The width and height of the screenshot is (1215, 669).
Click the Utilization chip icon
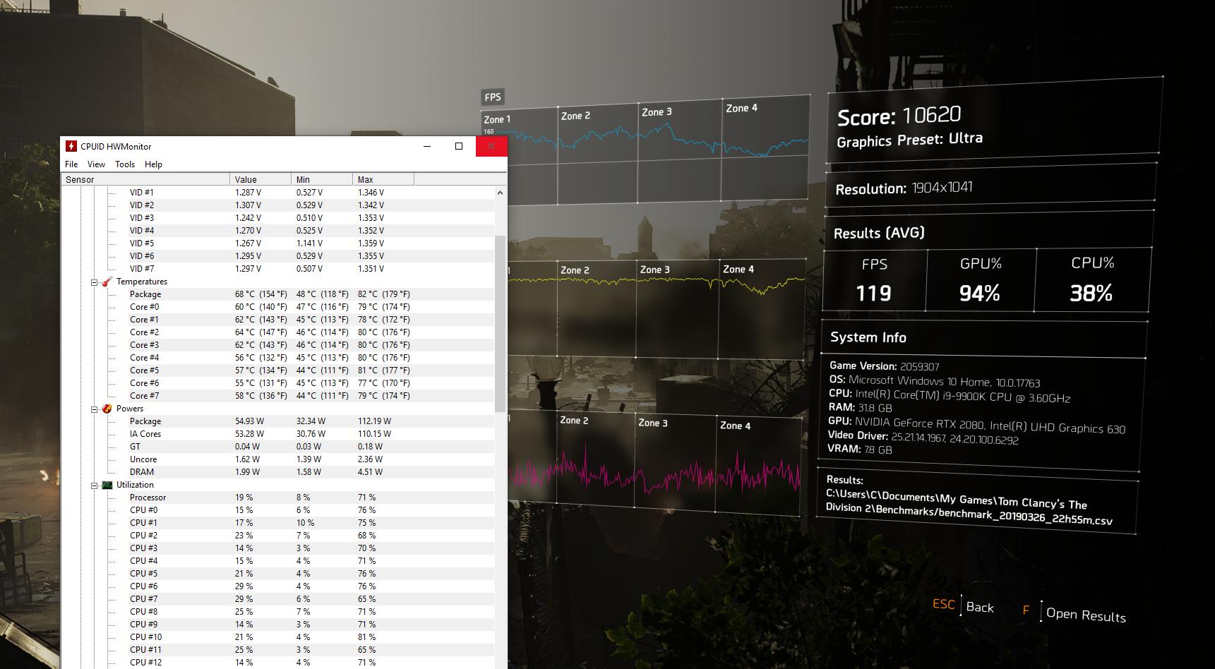[x=107, y=485]
